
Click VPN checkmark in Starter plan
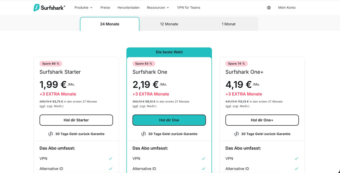pyautogui.click(x=111, y=158)
